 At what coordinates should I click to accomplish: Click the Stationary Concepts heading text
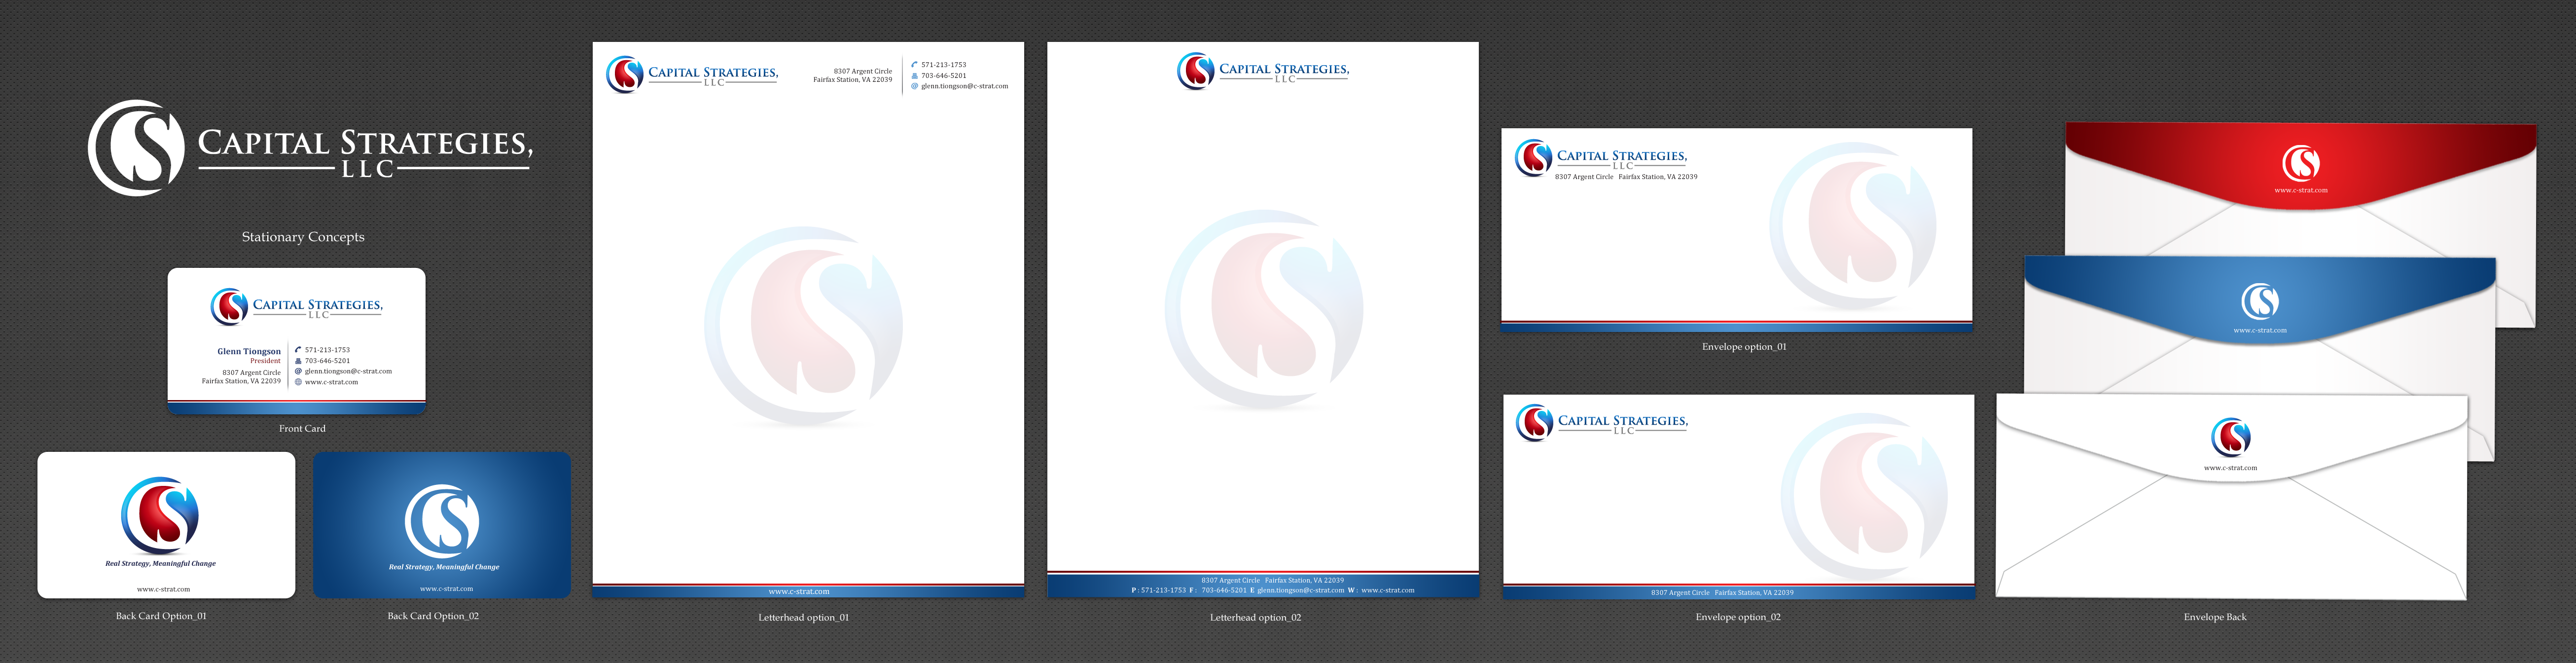[x=303, y=237]
